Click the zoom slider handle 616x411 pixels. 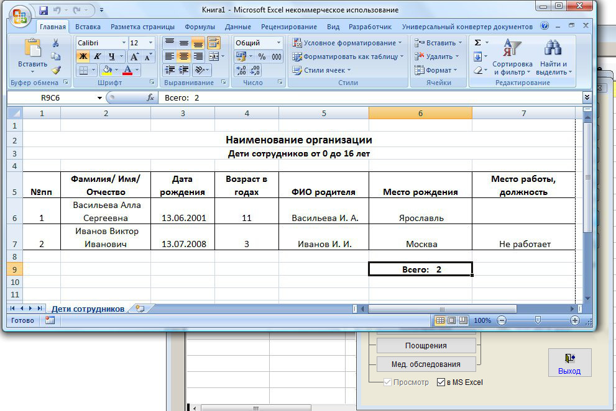[538, 320]
